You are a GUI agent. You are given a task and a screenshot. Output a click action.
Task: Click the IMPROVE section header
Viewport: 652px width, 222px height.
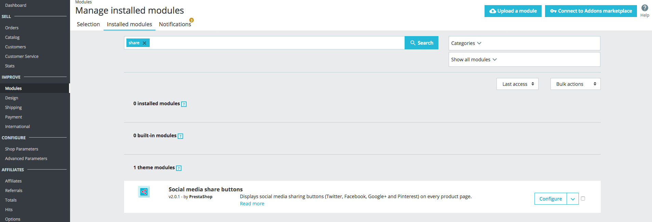pyautogui.click(x=11, y=77)
